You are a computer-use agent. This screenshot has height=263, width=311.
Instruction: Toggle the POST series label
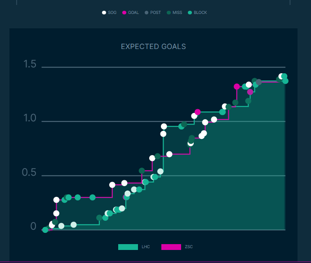(x=155, y=13)
